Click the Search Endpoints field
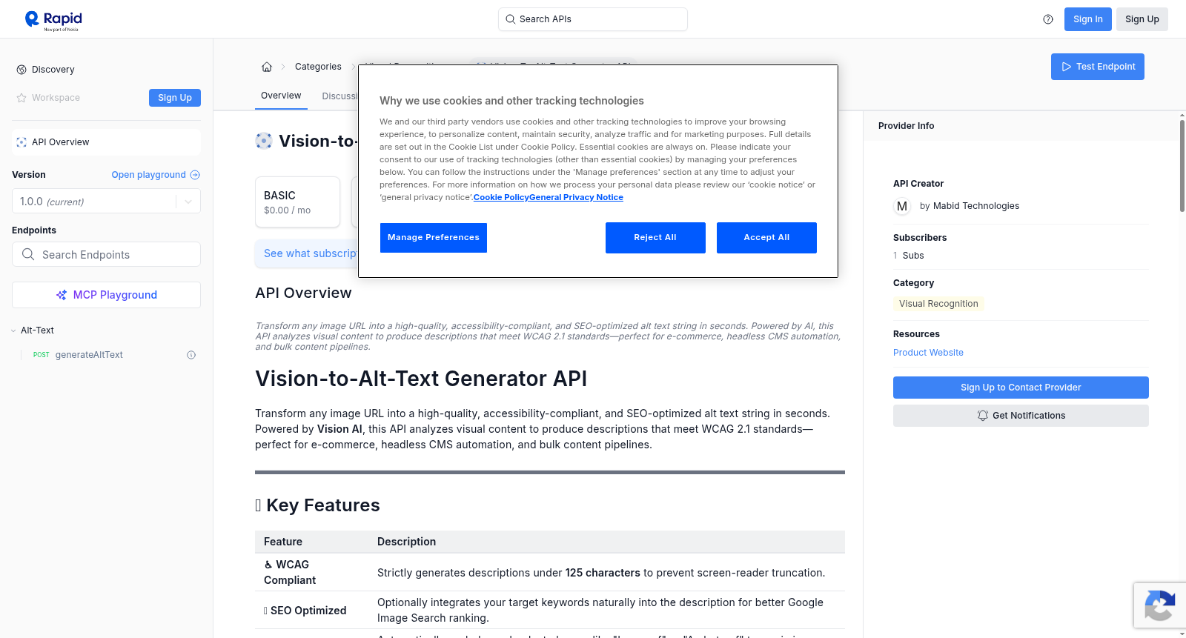The height and width of the screenshot is (638, 1186). [x=106, y=254]
